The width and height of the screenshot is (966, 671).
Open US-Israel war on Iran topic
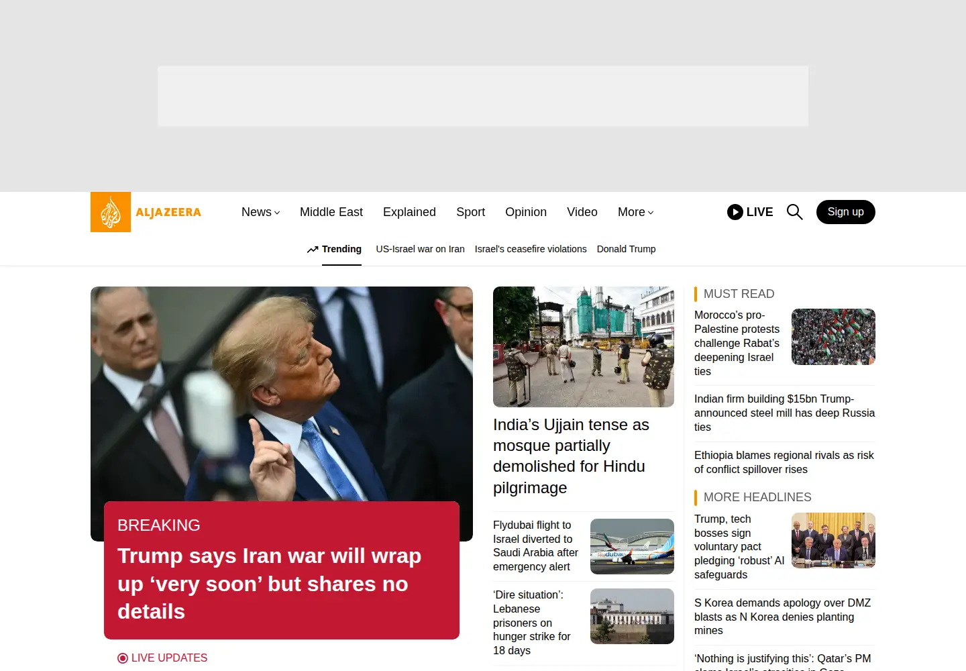[x=420, y=249]
